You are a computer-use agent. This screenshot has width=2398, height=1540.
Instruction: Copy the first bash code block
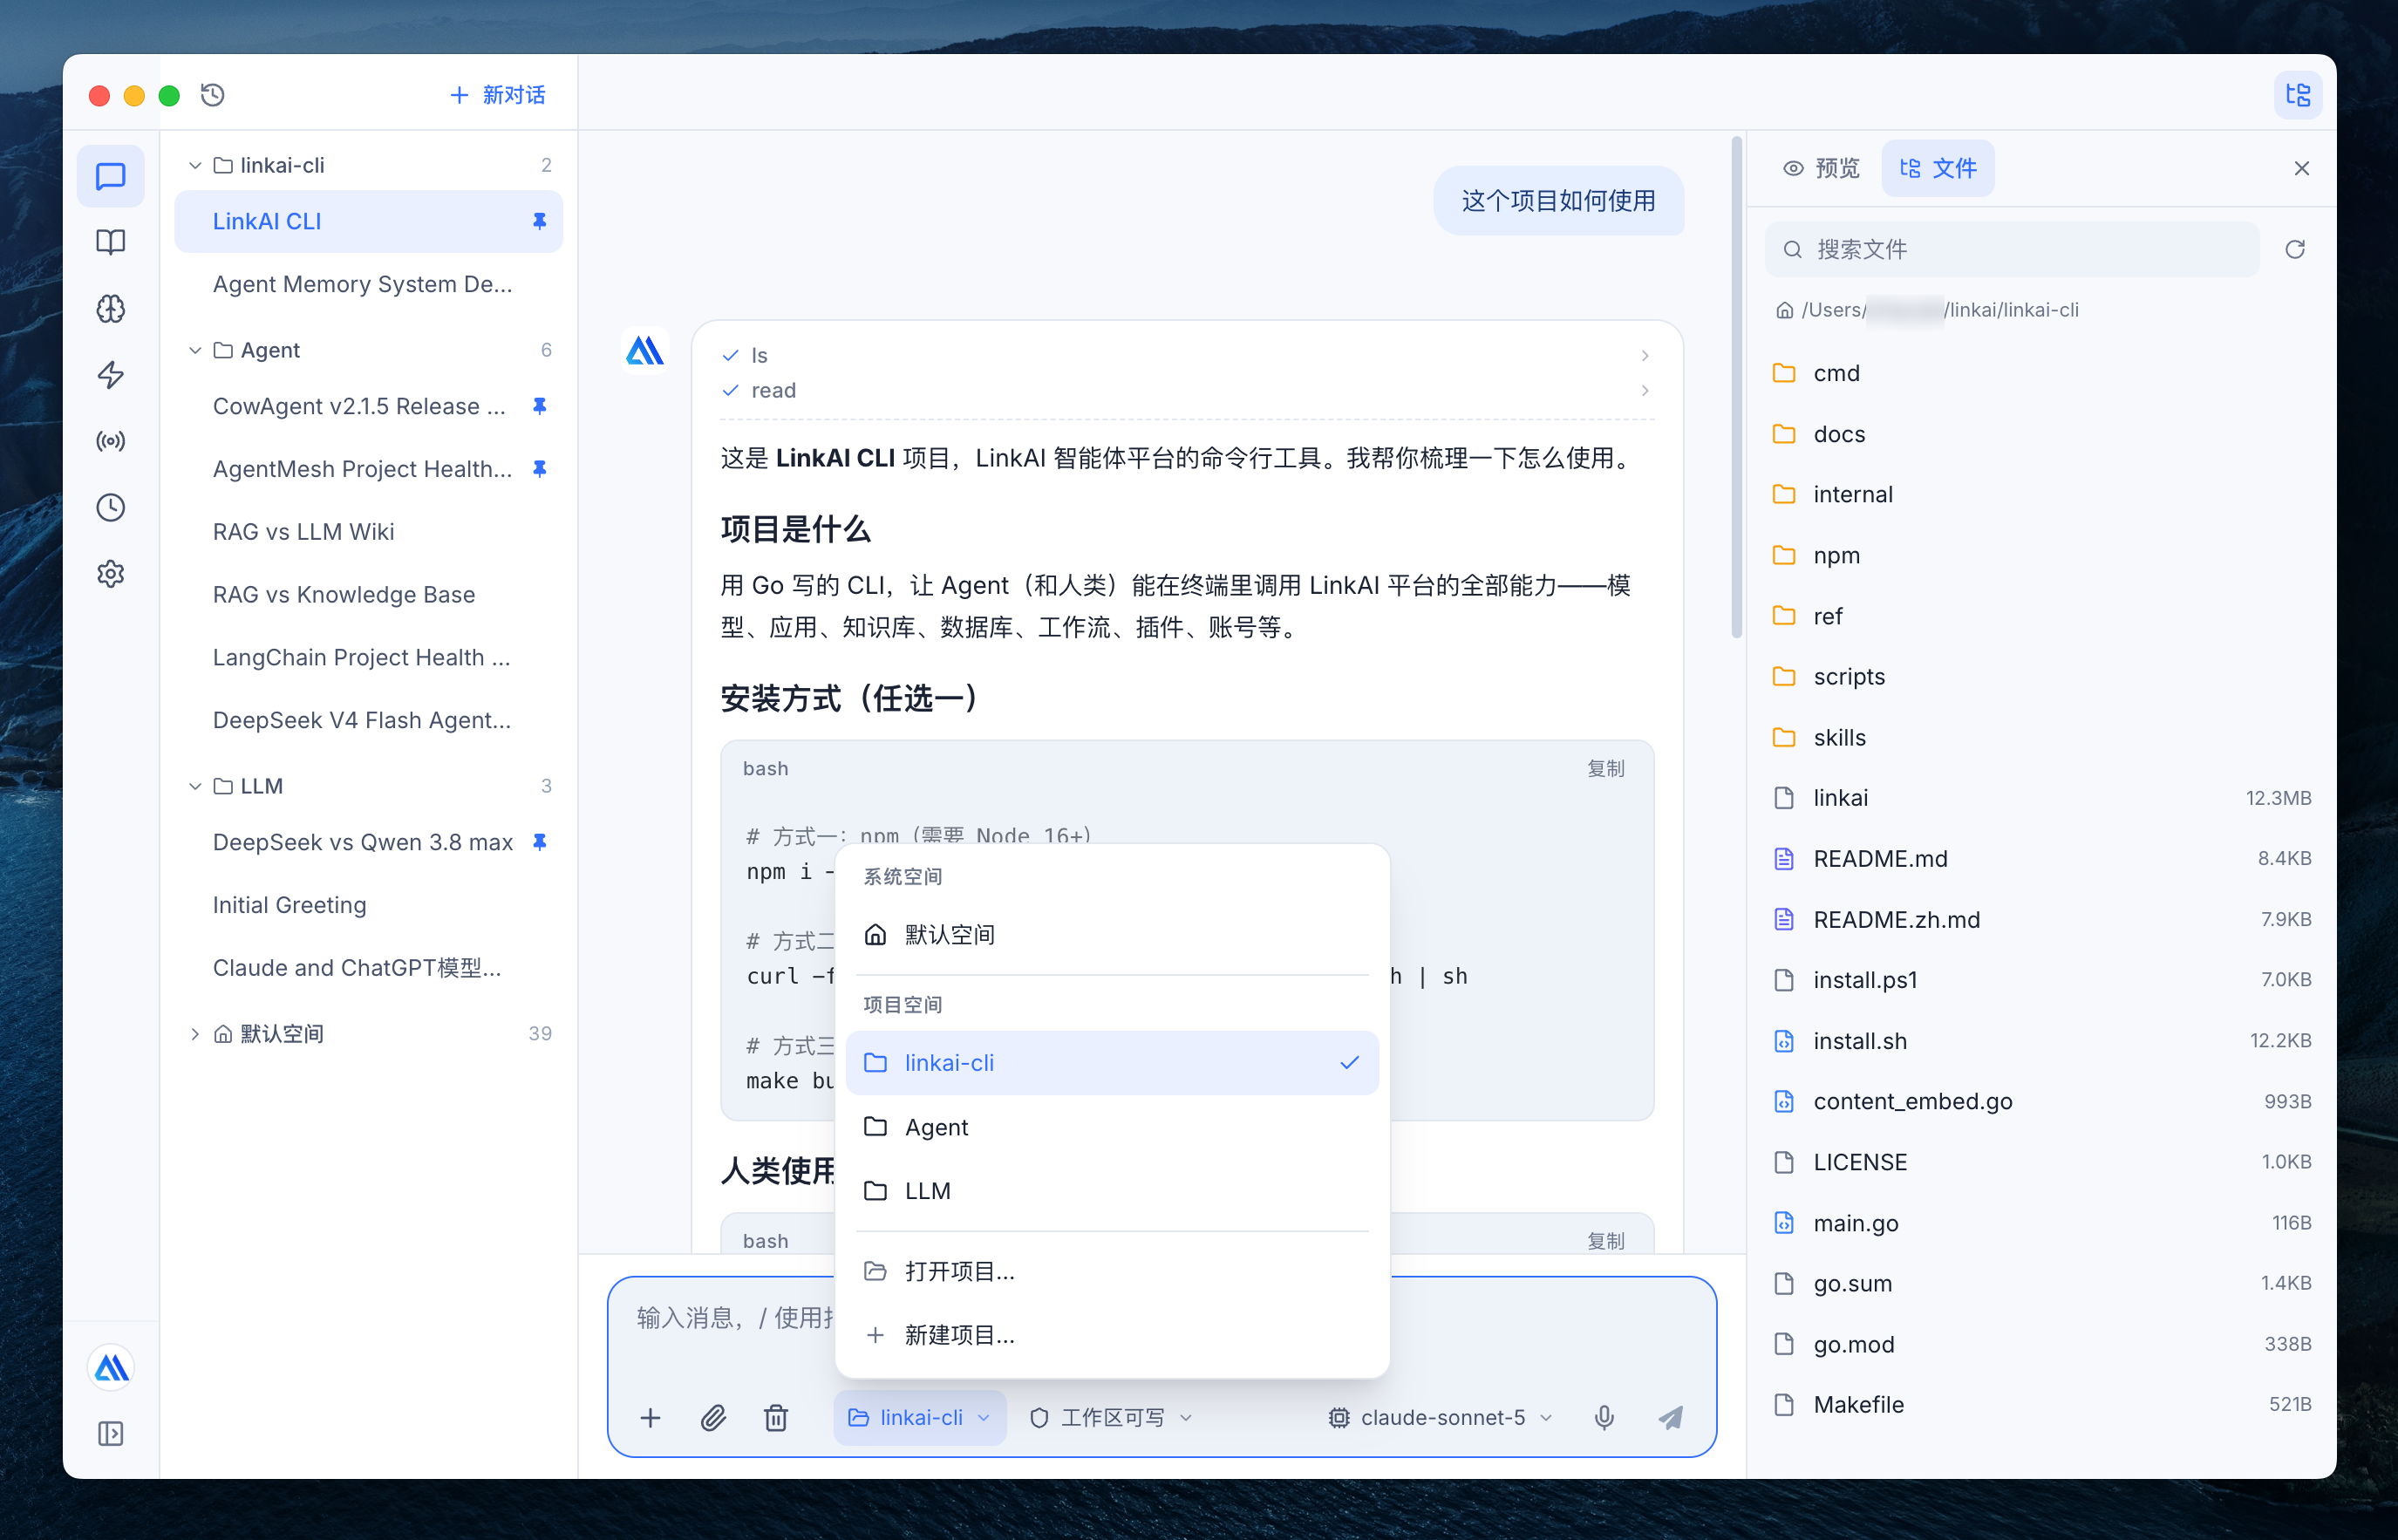1606,769
